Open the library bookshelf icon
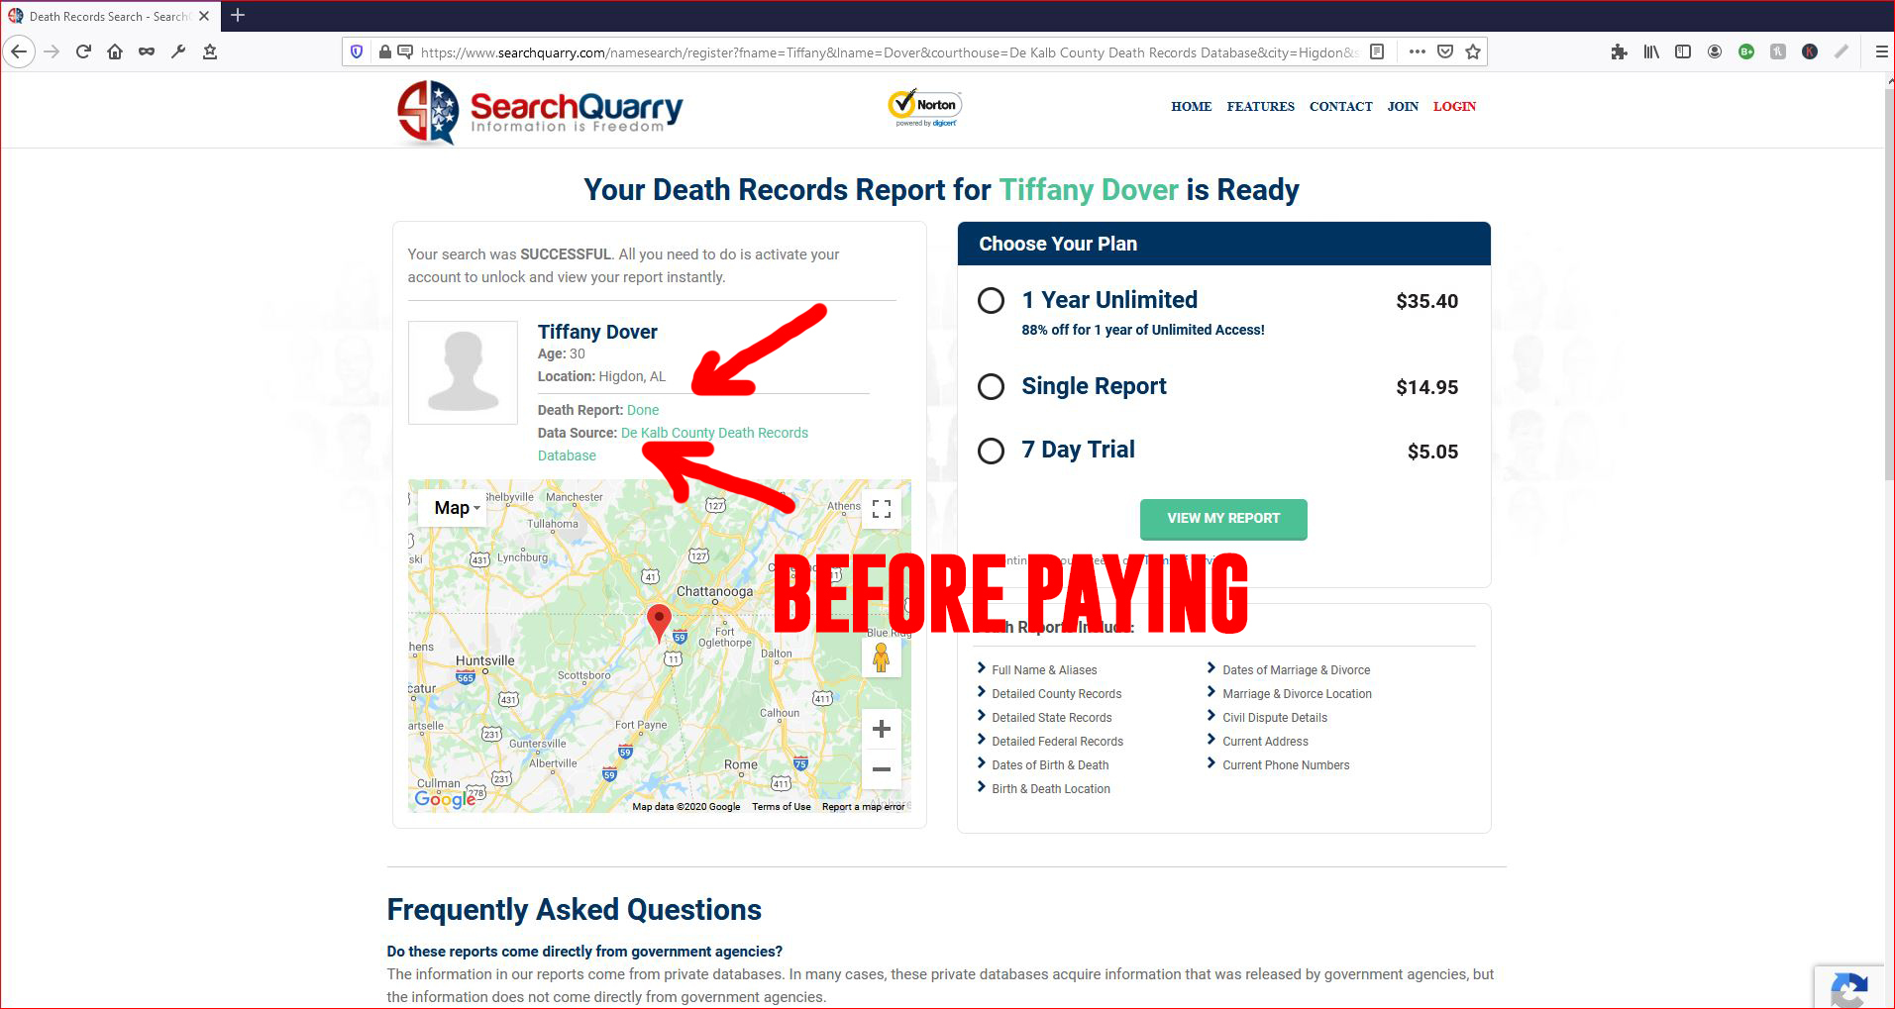 pyautogui.click(x=1651, y=51)
